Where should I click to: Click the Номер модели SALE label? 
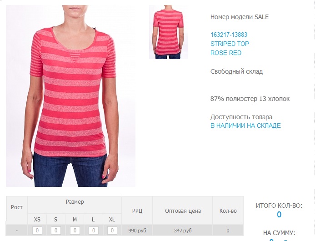point(240,17)
